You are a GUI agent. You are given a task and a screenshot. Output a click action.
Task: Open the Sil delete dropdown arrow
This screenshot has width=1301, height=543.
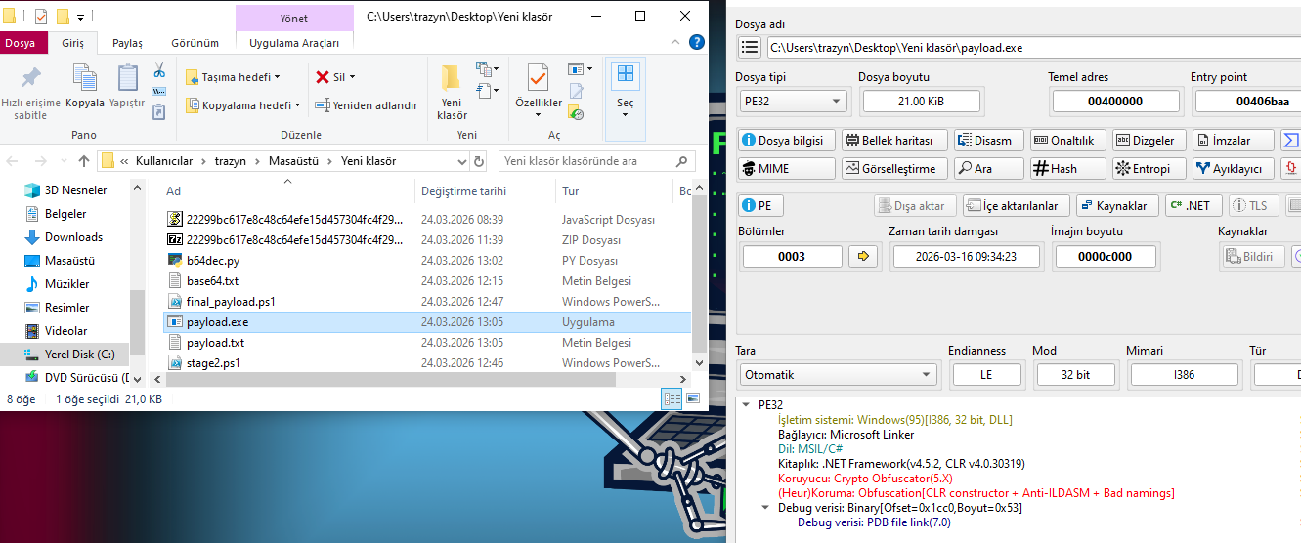(x=353, y=77)
